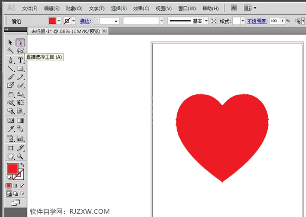Open the 视图(V) menu

point(164,8)
